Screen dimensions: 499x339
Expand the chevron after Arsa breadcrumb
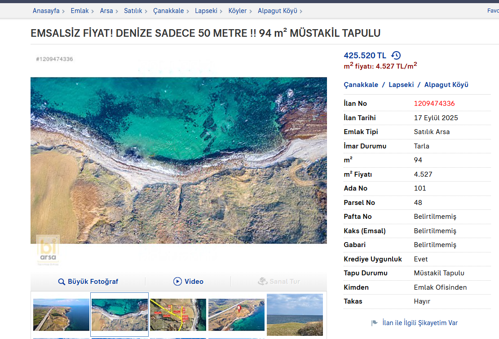tap(117, 12)
